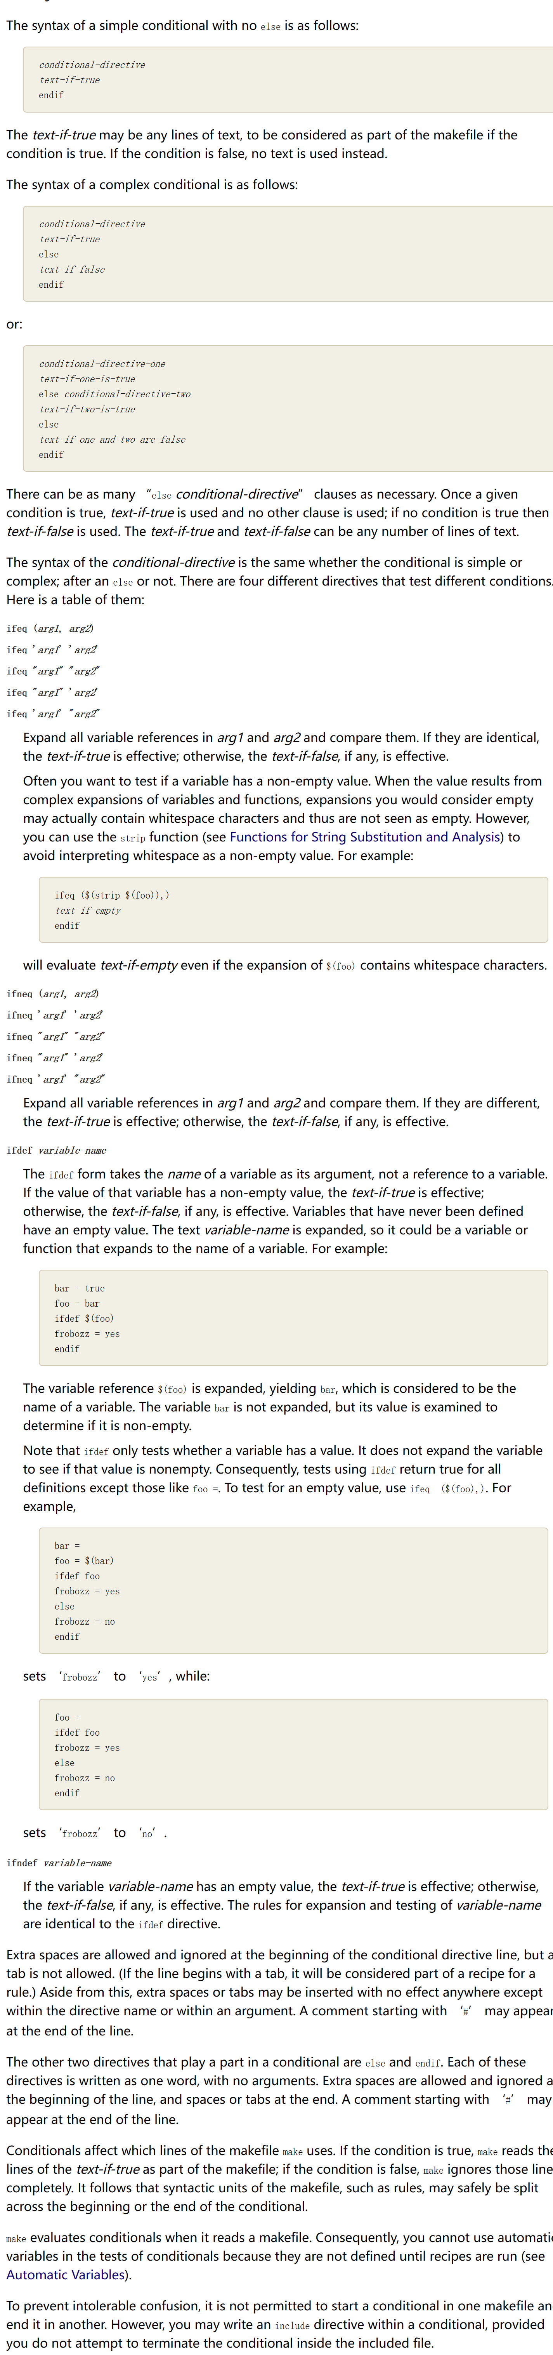The height and width of the screenshot is (2355, 553).
Task: Click the "ifneq (arg1, arg2)" definition term
Action: tap(53, 994)
